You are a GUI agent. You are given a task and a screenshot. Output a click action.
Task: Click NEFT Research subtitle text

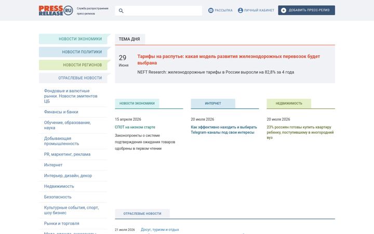tap(216, 72)
